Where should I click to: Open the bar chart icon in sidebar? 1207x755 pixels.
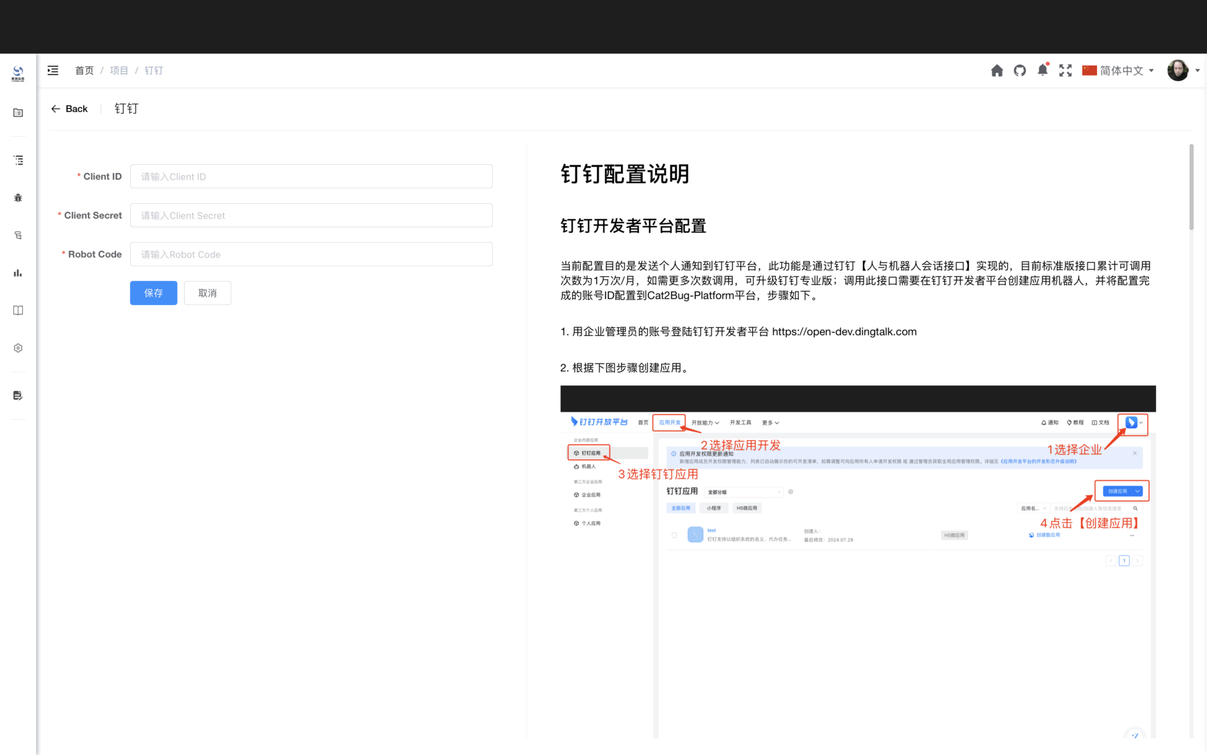coord(18,273)
